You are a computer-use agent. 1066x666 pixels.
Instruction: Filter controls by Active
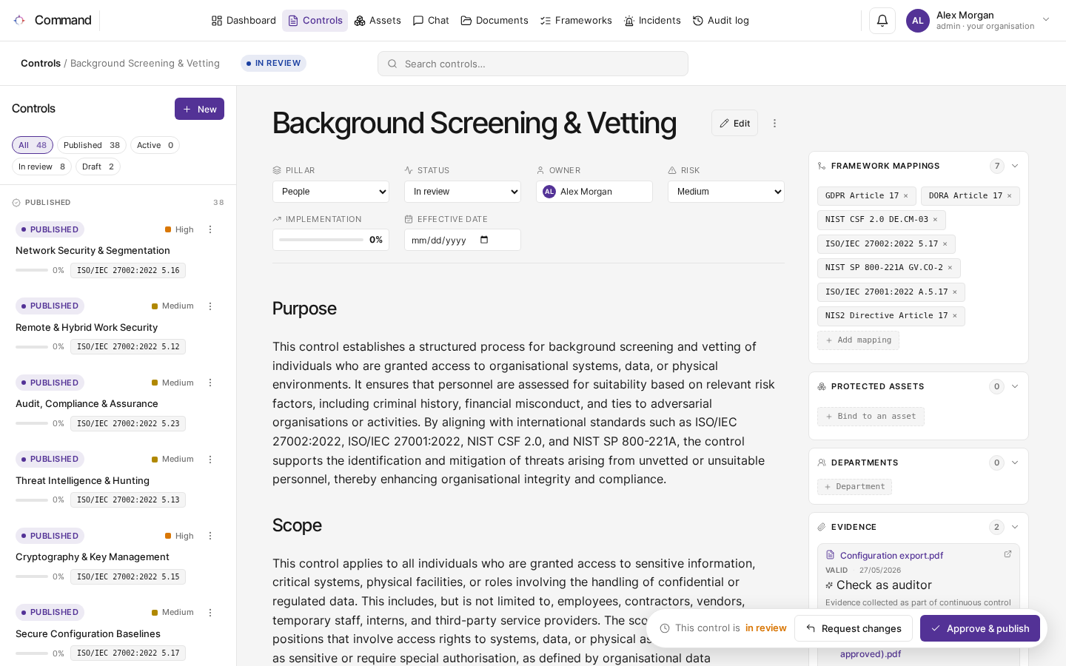(x=155, y=145)
